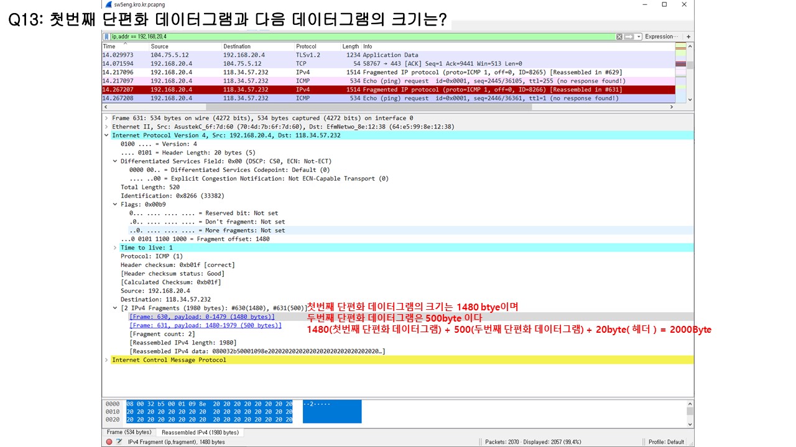Select fragmented IPv4 packet reassembled in #629
This screenshot has height=447, width=796.
click(388, 72)
